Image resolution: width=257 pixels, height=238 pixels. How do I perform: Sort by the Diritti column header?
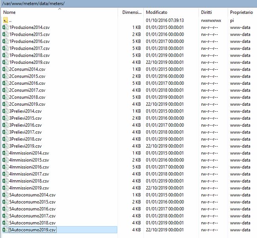(206, 12)
